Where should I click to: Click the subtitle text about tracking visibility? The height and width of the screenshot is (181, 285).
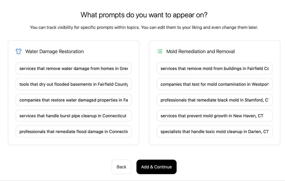144,27
